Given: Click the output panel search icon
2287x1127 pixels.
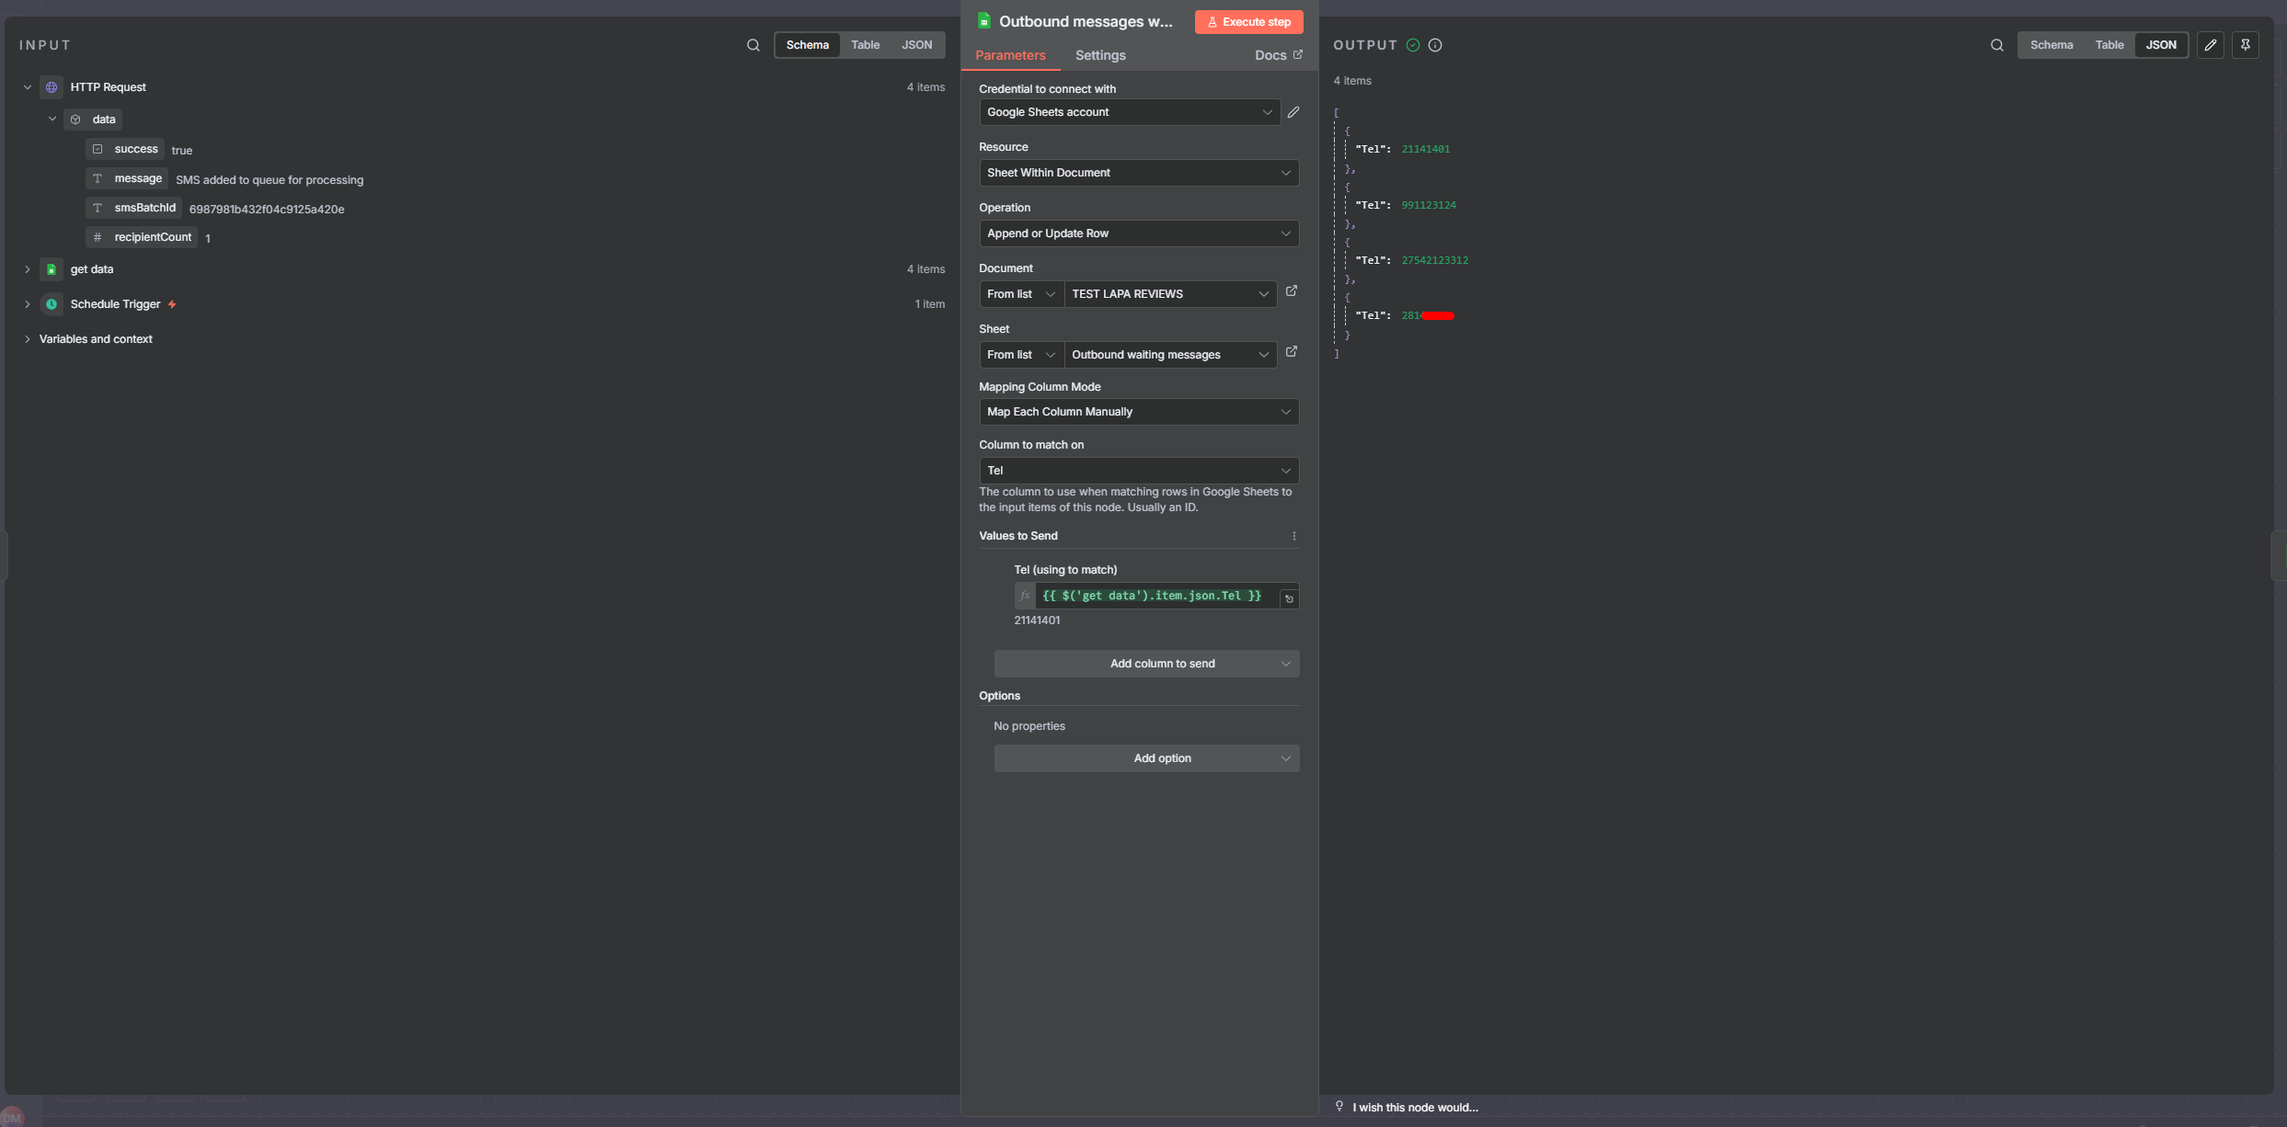Looking at the screenshot, I should [x=1996, y=45].
